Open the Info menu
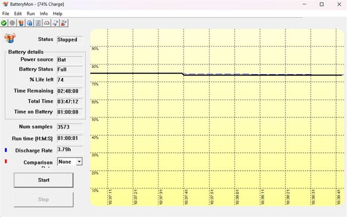 click(44, 13)
